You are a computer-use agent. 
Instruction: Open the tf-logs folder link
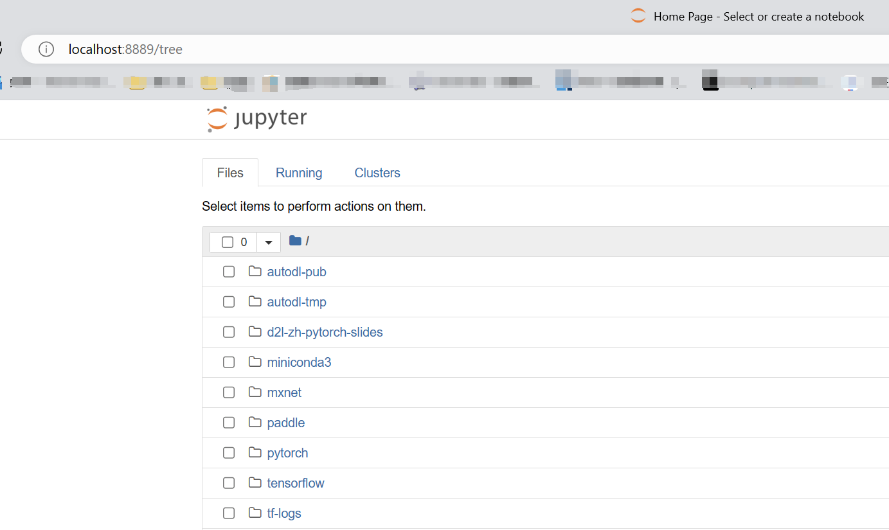(284, 513)
